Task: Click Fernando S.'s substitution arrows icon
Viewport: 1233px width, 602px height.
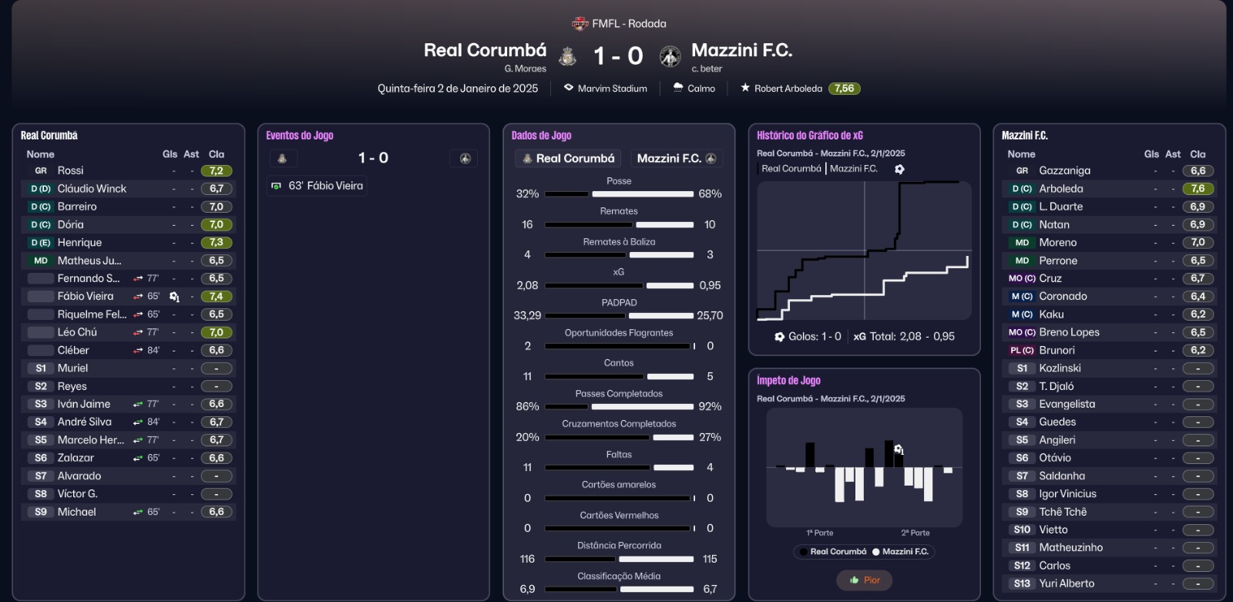Action: pos(138,278)
